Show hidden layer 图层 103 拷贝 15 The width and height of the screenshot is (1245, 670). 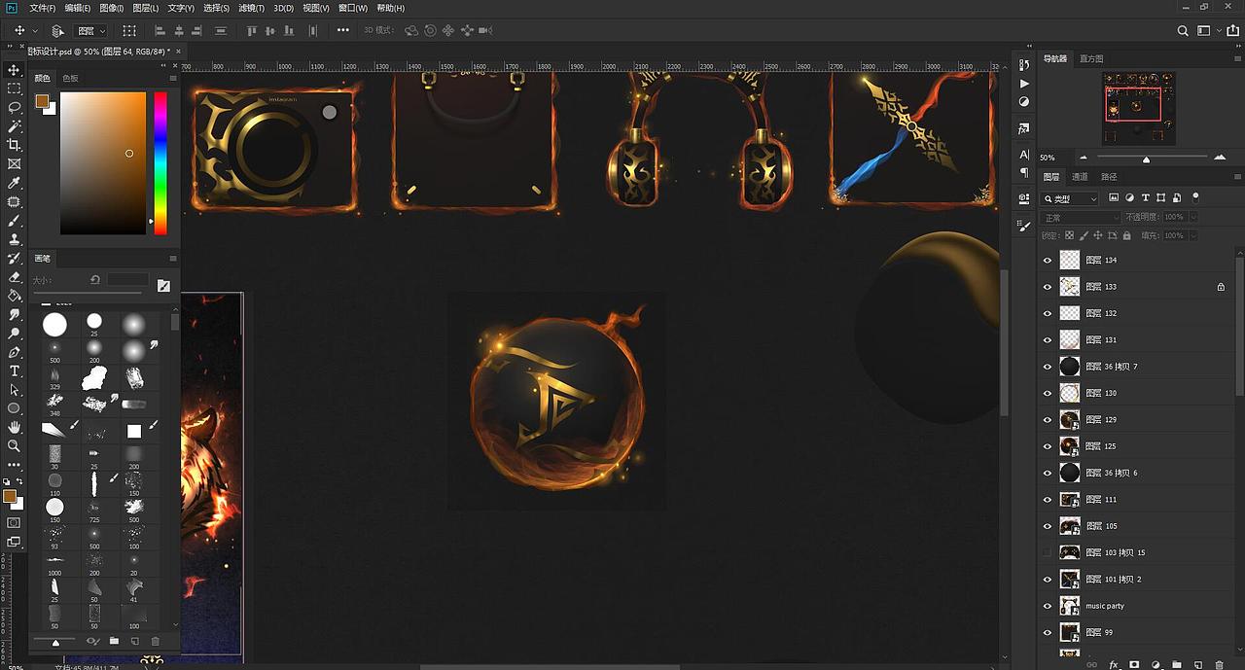tap(1048, 552)
